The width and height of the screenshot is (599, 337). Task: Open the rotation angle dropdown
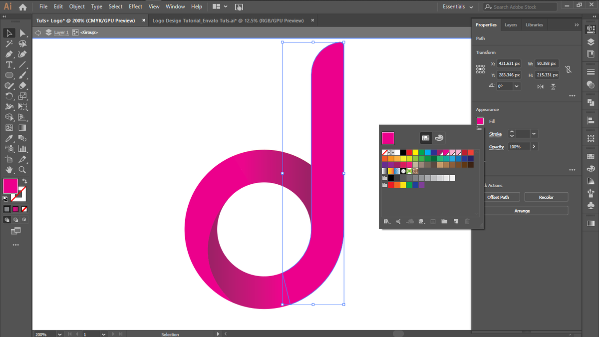tap(516, 86)
